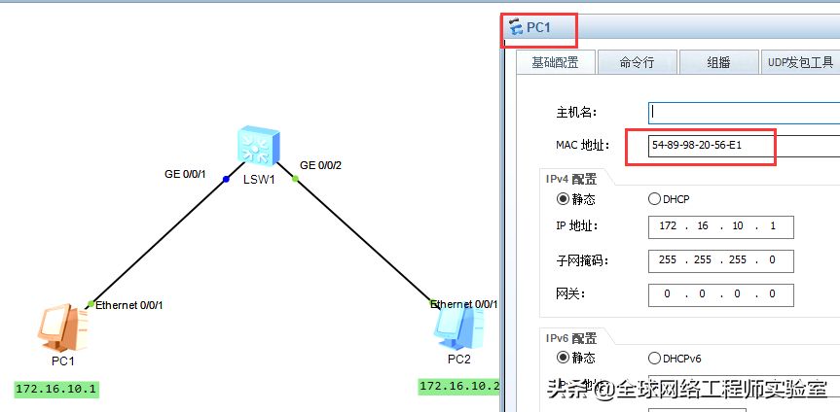Open the UDP发包工具 tab
The image size is (840, 412).
click(x=800, y=62)
